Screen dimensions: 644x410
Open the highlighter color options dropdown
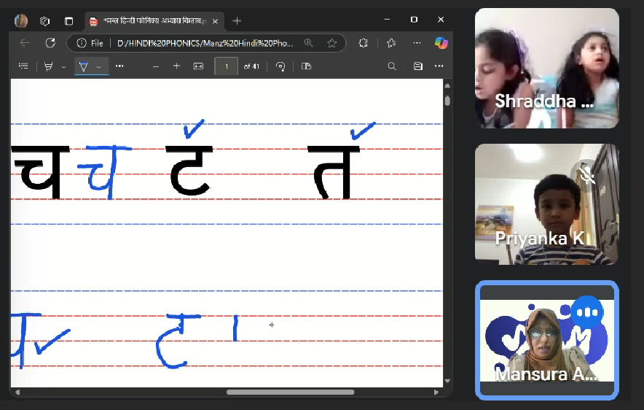63,66
